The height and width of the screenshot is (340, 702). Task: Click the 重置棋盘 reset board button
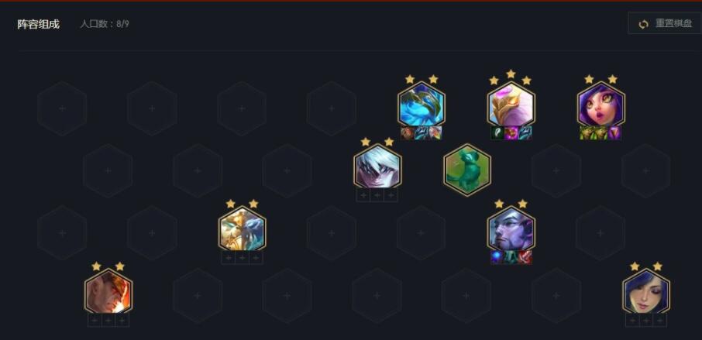pos(666,23)
